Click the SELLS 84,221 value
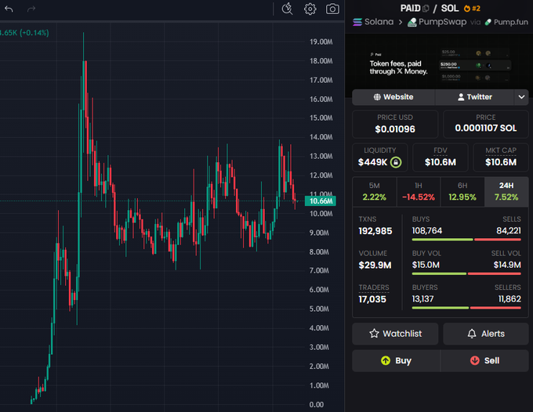 (509, 231)
